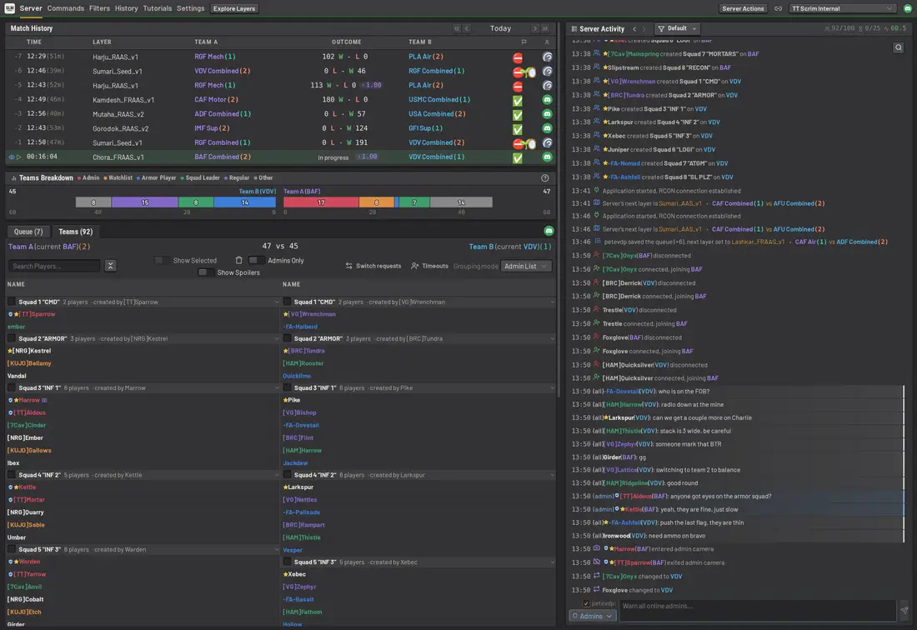Screen dimensions: 917x630
Task: Collapse Team A Squad 3 "INF 1" chevron
Action: point(277,388)
